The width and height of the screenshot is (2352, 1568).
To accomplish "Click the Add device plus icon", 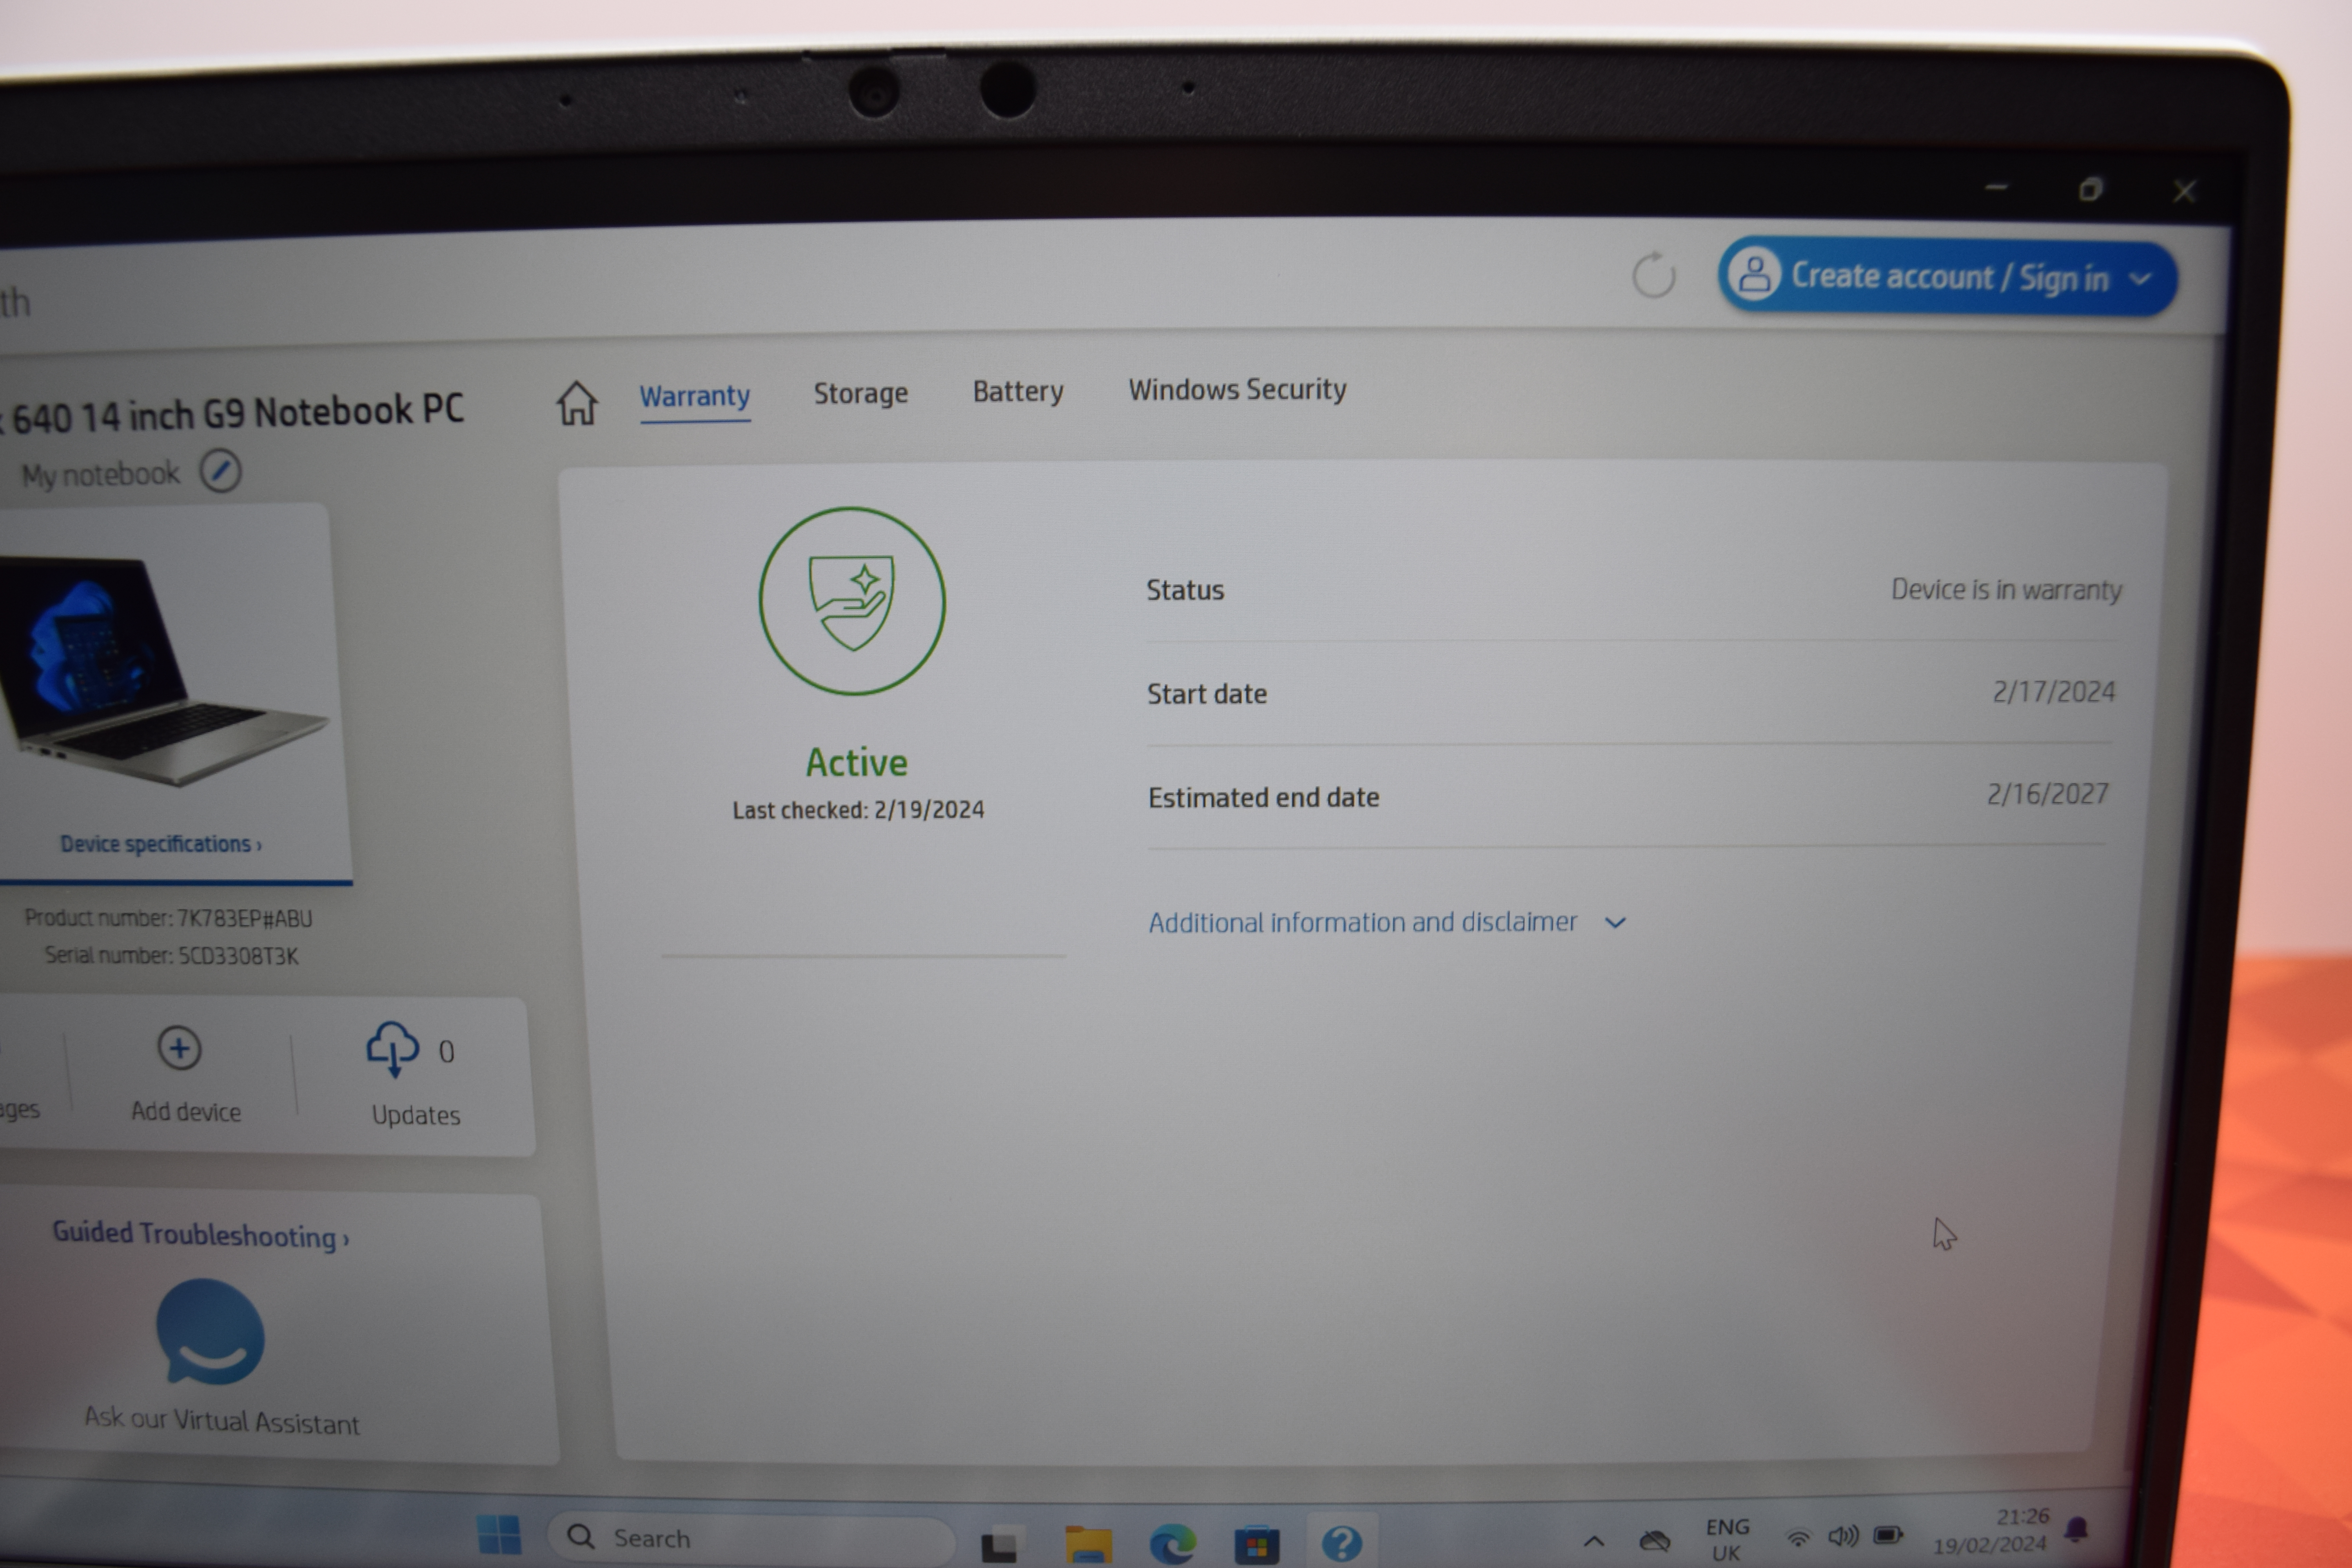I will point(180,1049).
